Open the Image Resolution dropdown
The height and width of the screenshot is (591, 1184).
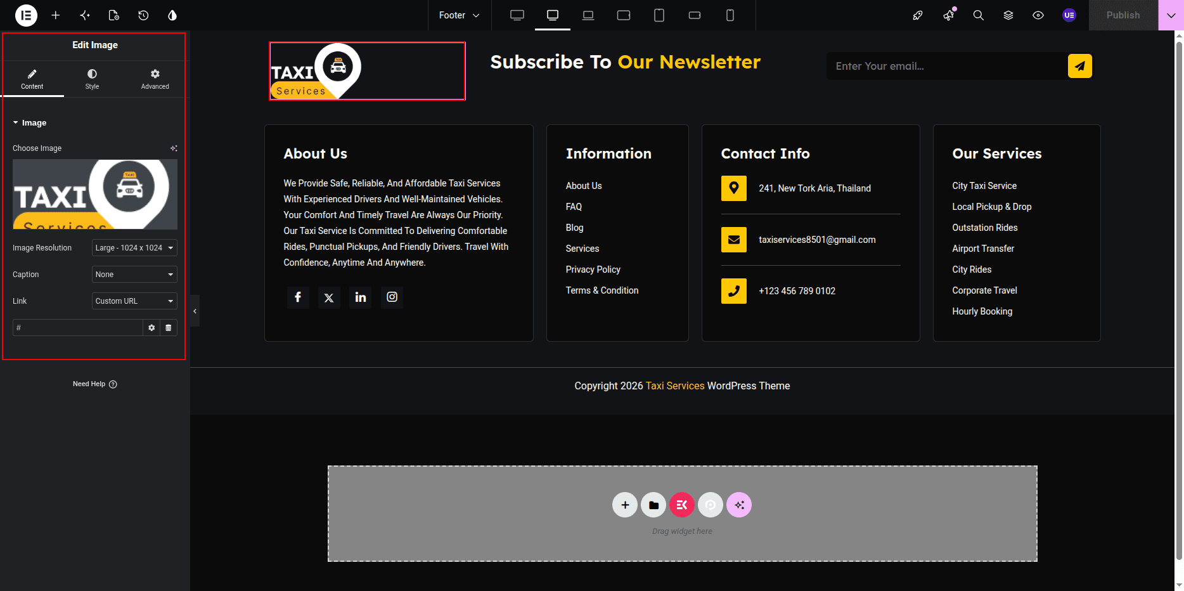tap(134, 248)
